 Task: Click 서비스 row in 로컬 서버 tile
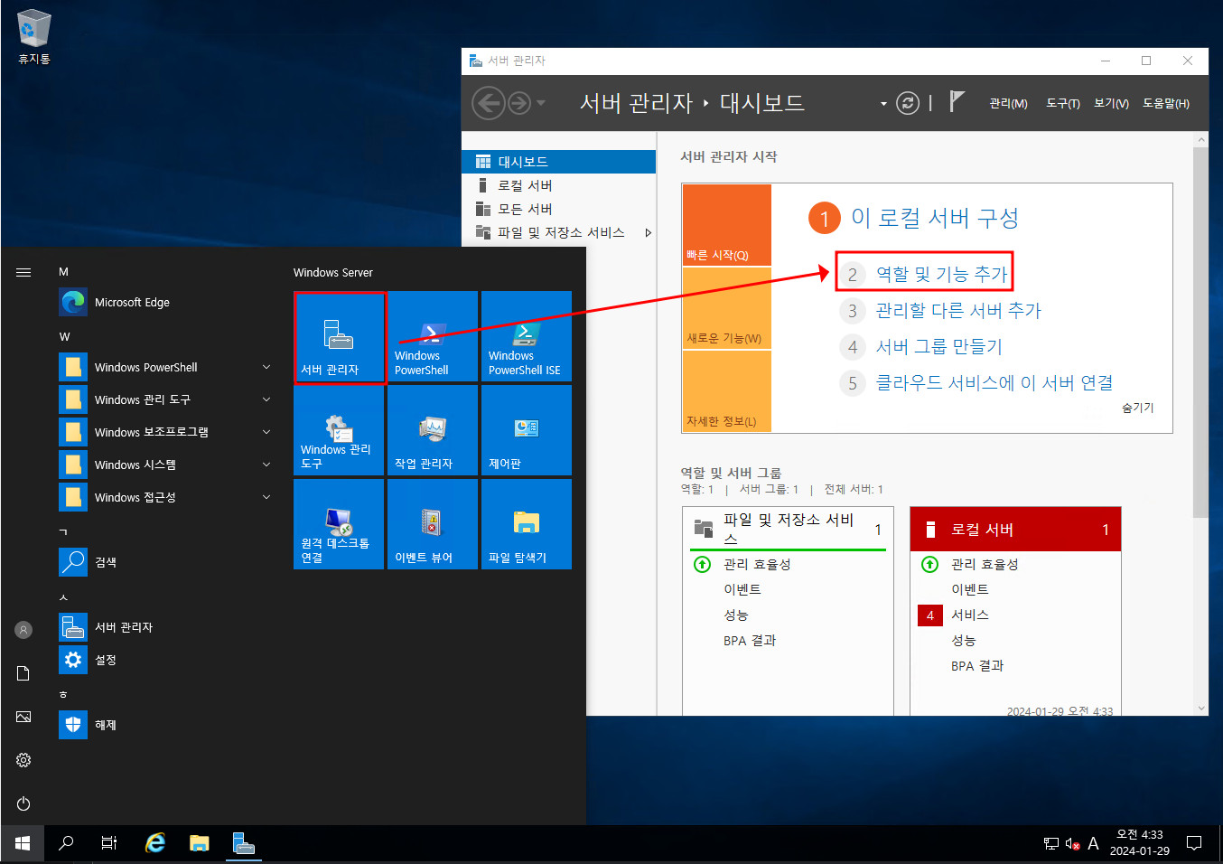point(970,615)
